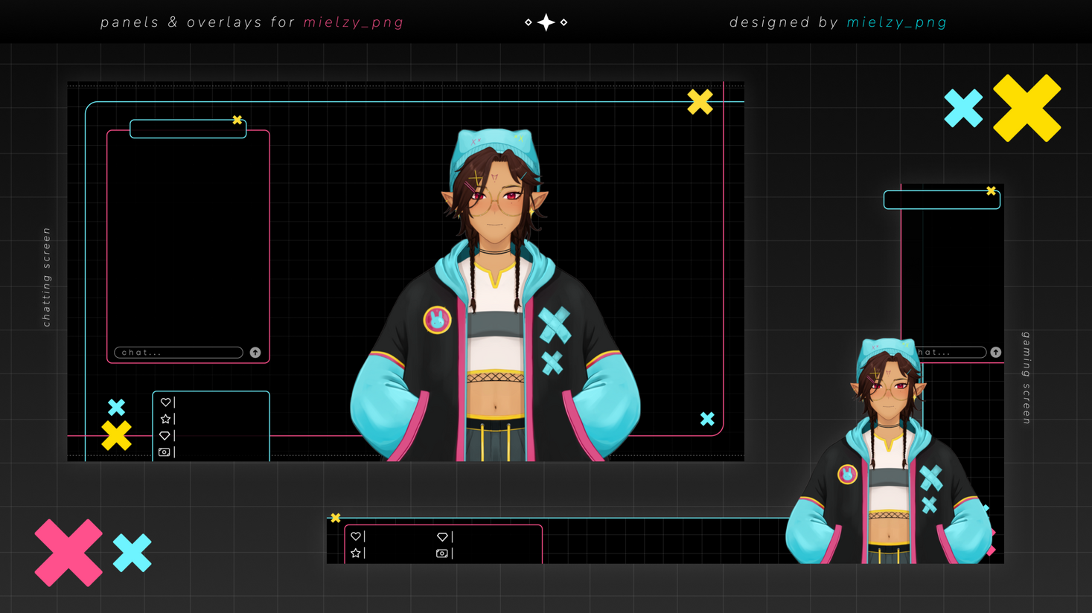The width and height of the screenshot is (1092, 613).
Task: Click the large yellow X at top right corner
Action: 1026,109
